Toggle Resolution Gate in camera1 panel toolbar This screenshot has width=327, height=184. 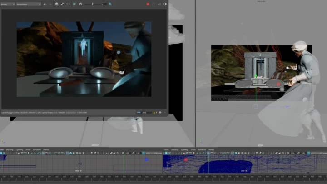point(50,153)
